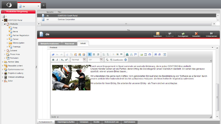
Task: Expand the Partner Registration tree node
Action: pyautogui.click(x=7, y=35)
